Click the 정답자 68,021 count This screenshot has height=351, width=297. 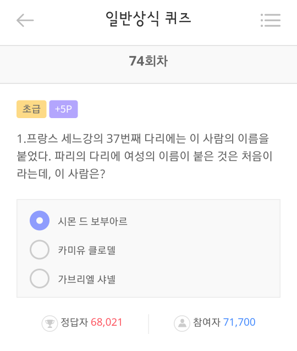click(x=107, y=322)
